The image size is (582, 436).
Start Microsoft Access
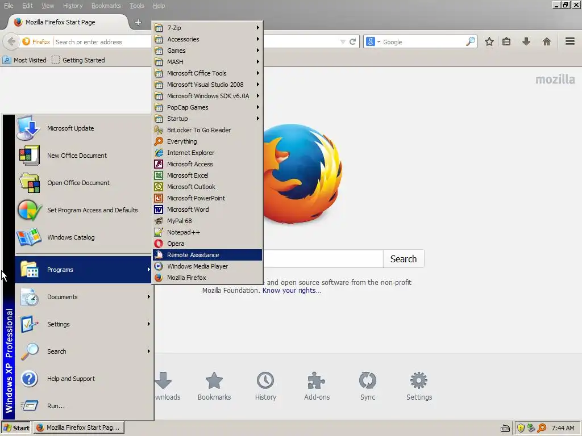207,164
